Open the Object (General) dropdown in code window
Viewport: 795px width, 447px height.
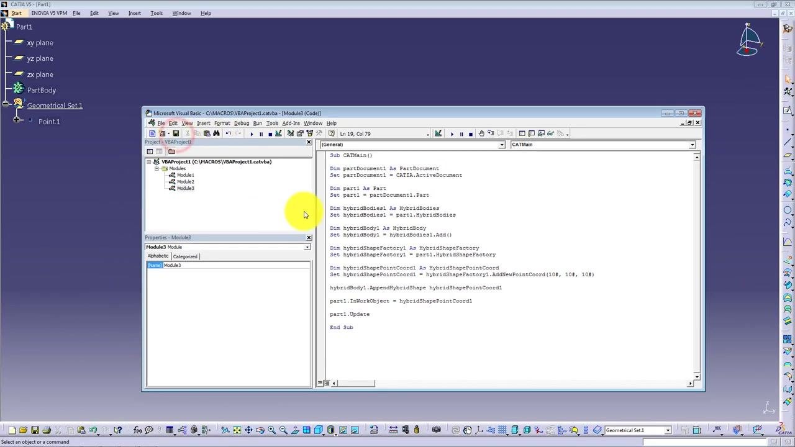point(502,145)
